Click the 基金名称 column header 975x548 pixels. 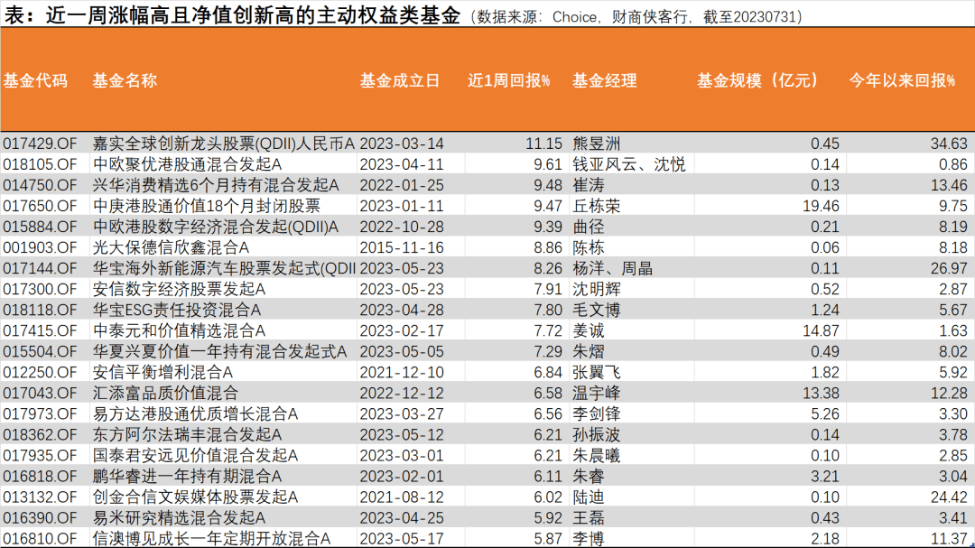(x=125, y=80)
